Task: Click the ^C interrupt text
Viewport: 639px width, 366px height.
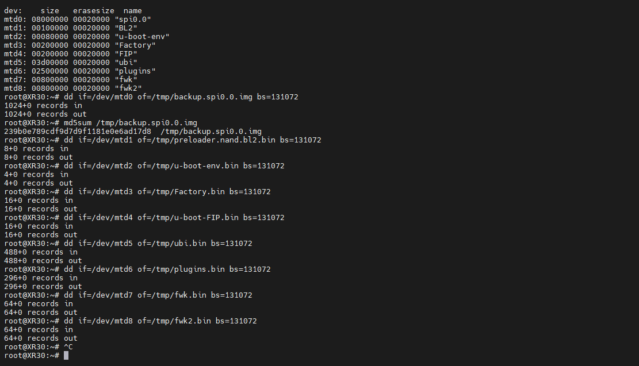Action: [68, 347]
